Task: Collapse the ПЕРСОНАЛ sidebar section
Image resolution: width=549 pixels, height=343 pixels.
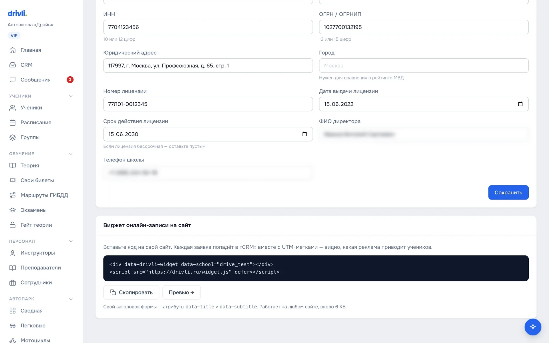Action: tap(71, 241)
